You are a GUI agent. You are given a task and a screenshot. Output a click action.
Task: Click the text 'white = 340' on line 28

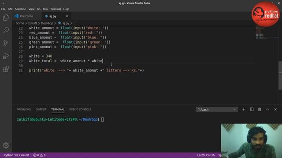point(41,56)
